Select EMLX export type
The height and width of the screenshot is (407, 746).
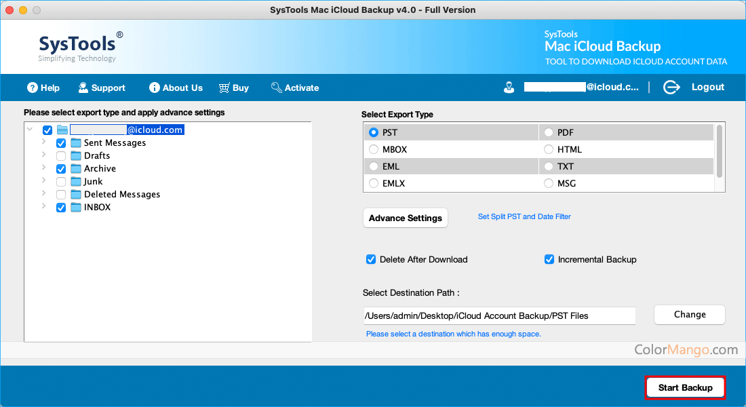tap(374, 183)
